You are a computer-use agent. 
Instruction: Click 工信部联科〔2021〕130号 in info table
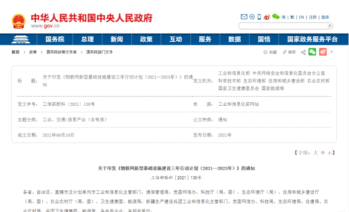pyautogui.click(x=68, y=104)
